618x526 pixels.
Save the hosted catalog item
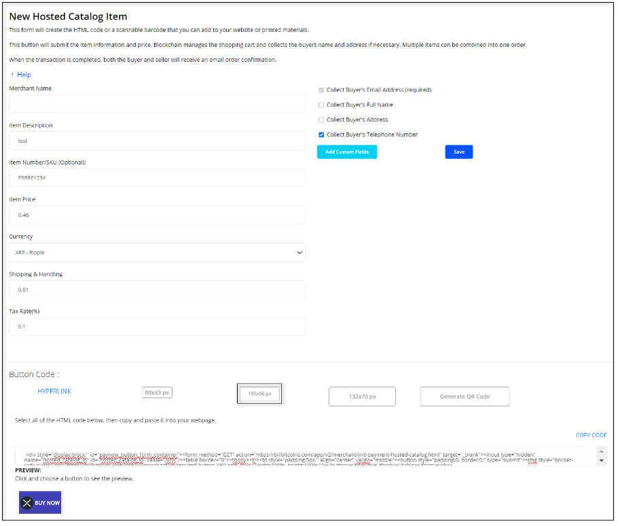coord(458,152)
